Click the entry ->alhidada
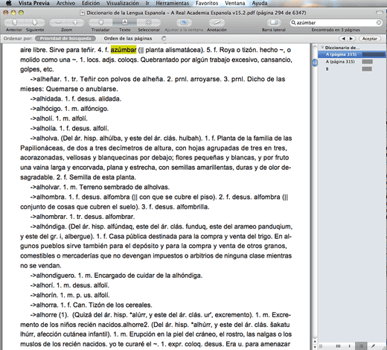The height and width of the screenshot is (350, 387). point(47,99)
